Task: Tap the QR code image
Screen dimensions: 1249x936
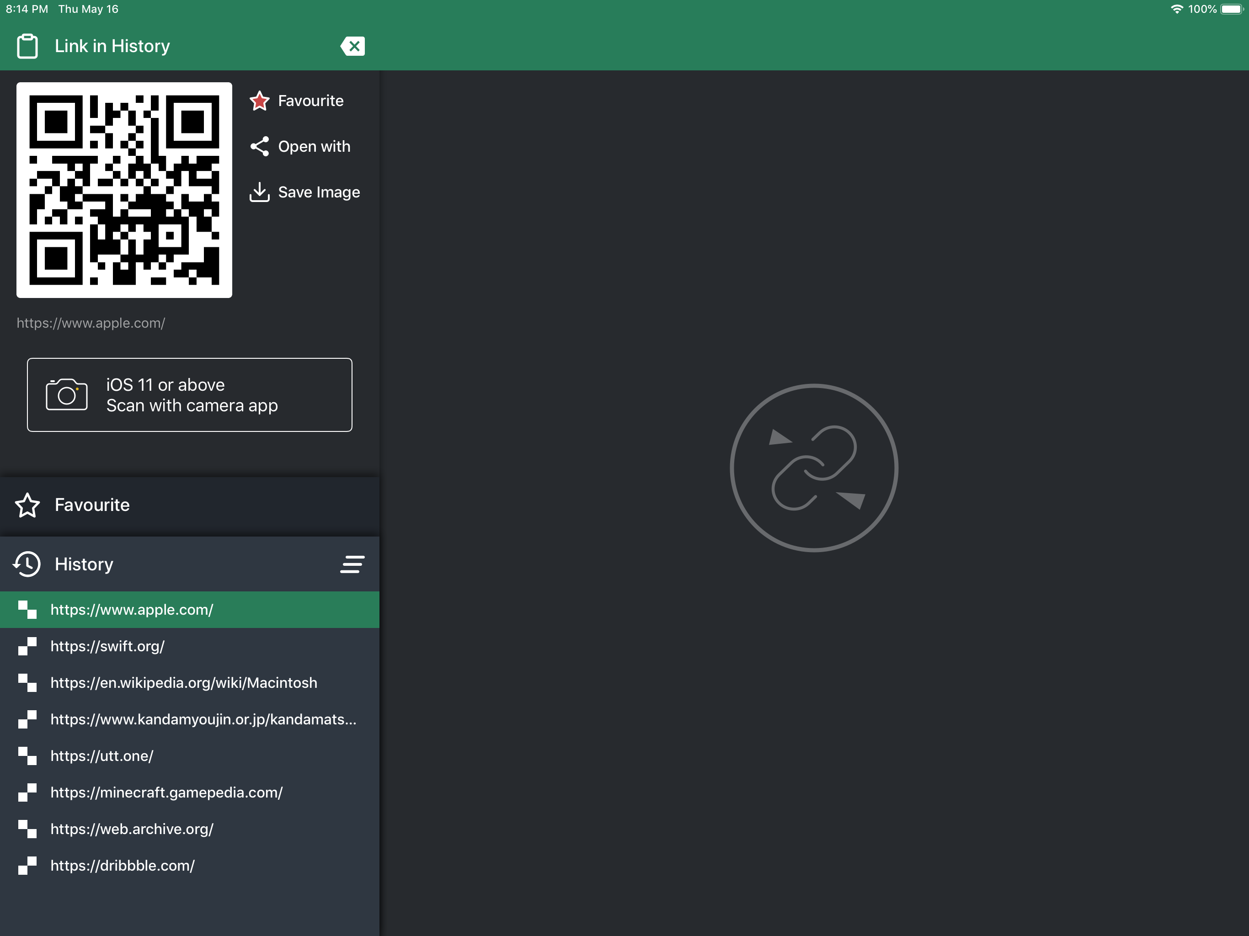Action: pyautogui.click(x=124, y=190)
